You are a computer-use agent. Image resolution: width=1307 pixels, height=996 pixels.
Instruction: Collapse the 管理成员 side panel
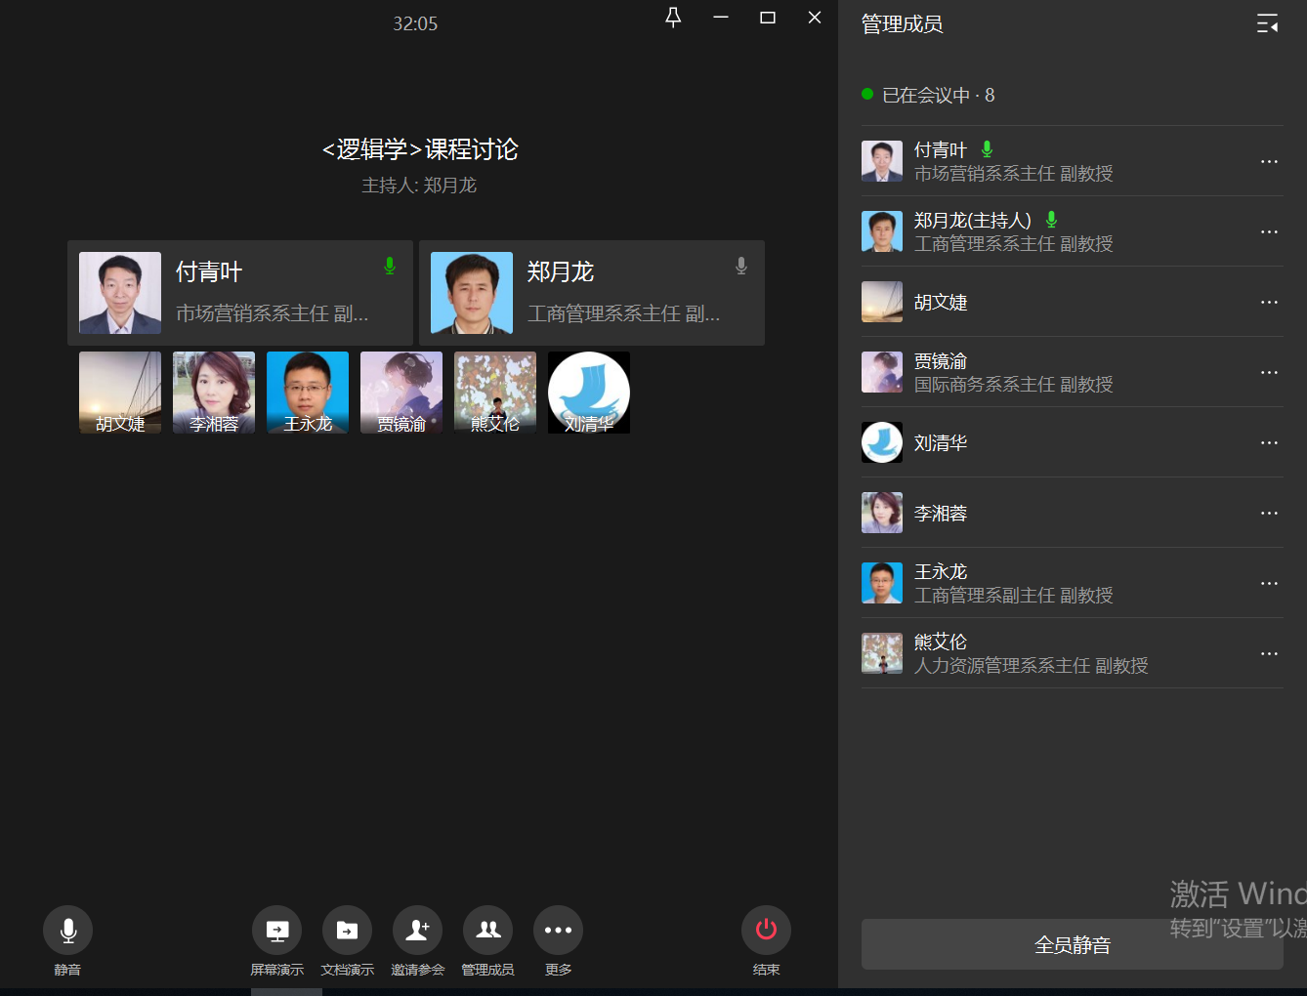(1267, 24)
